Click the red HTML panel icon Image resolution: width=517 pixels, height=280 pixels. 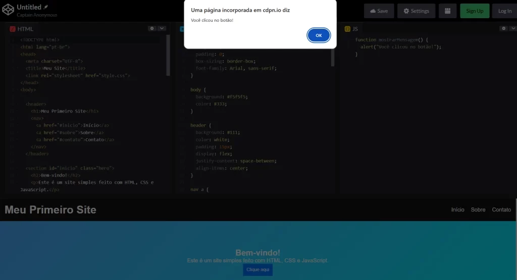coord(13,29)
